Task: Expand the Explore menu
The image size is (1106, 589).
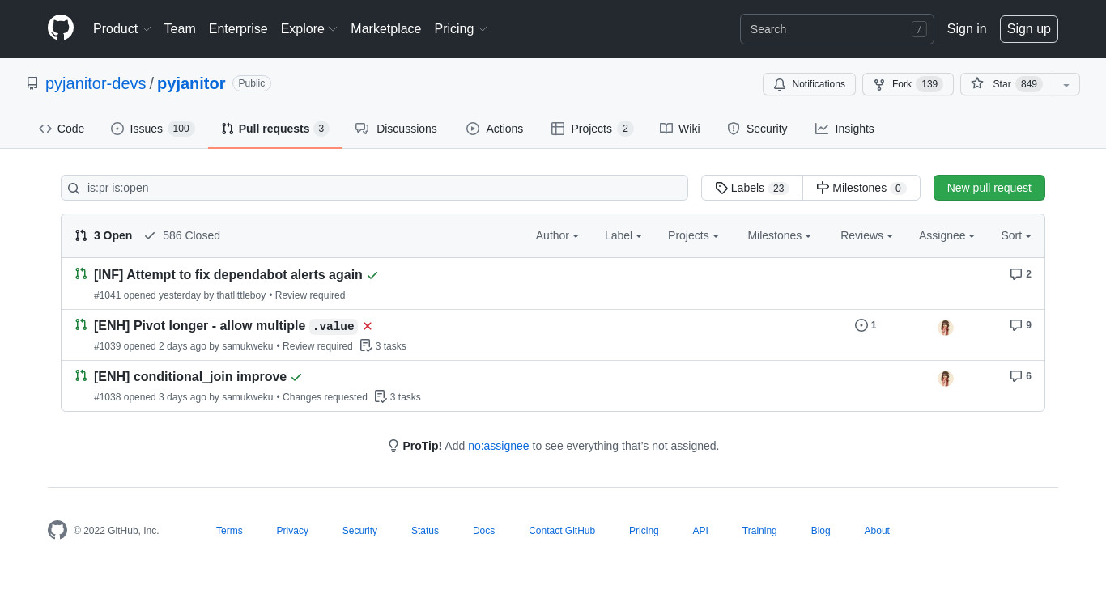Action: (x=309, y=29)
